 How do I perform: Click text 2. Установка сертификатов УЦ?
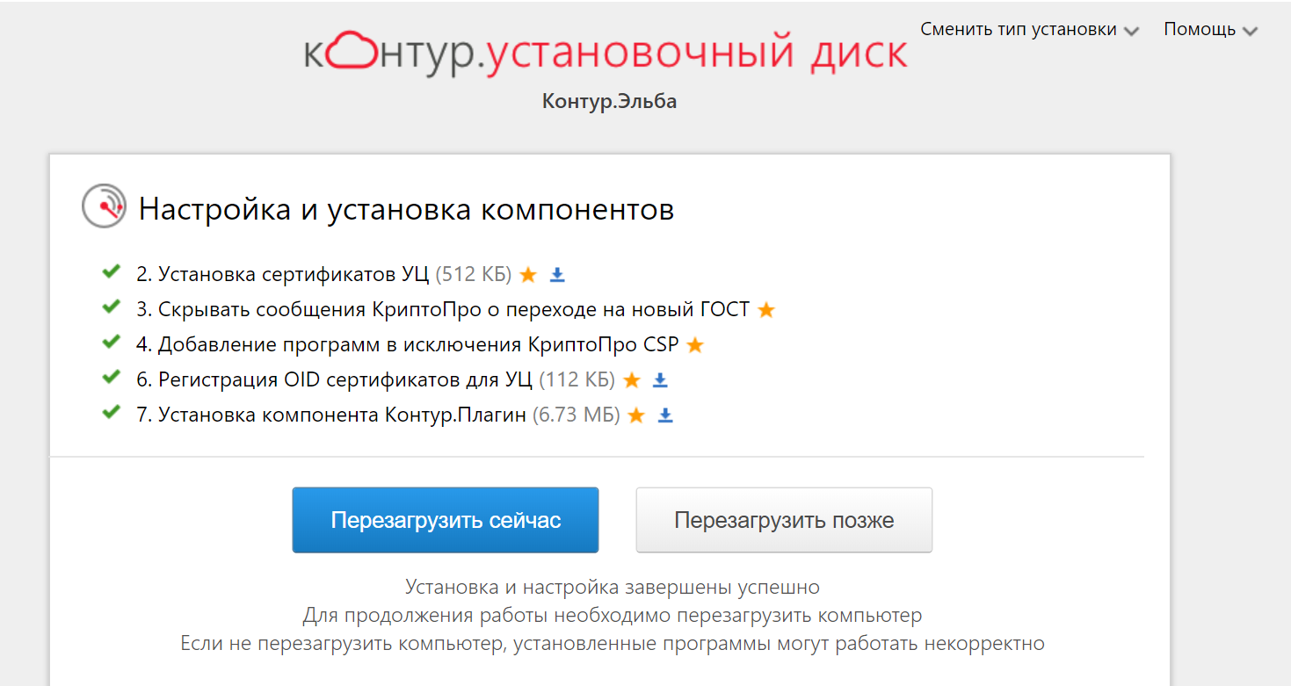(283, 274)
